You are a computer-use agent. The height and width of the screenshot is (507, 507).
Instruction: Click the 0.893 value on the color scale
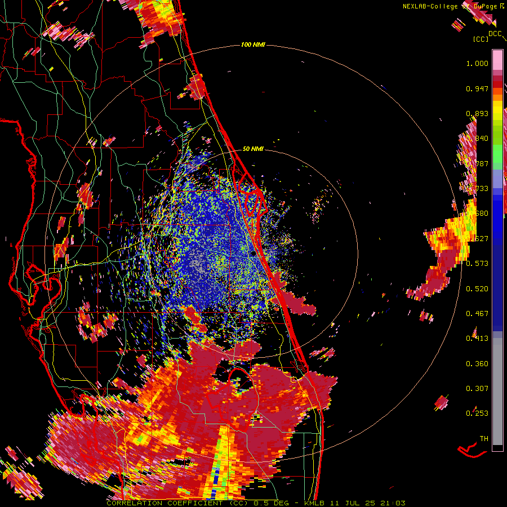[477, 113]
